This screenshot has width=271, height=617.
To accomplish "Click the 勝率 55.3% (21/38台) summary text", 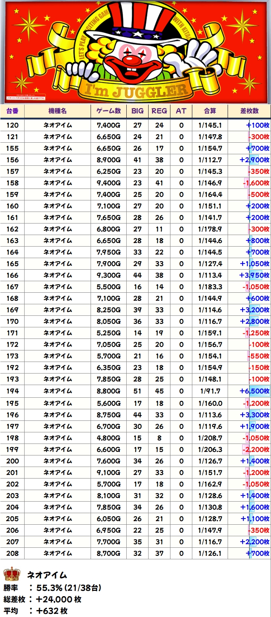I will coord(53,588).
